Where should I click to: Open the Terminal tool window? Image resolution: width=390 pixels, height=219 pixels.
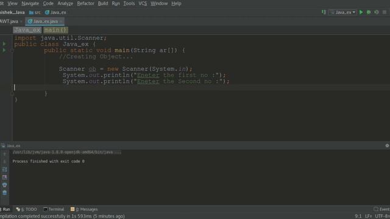tap(54, 209)
